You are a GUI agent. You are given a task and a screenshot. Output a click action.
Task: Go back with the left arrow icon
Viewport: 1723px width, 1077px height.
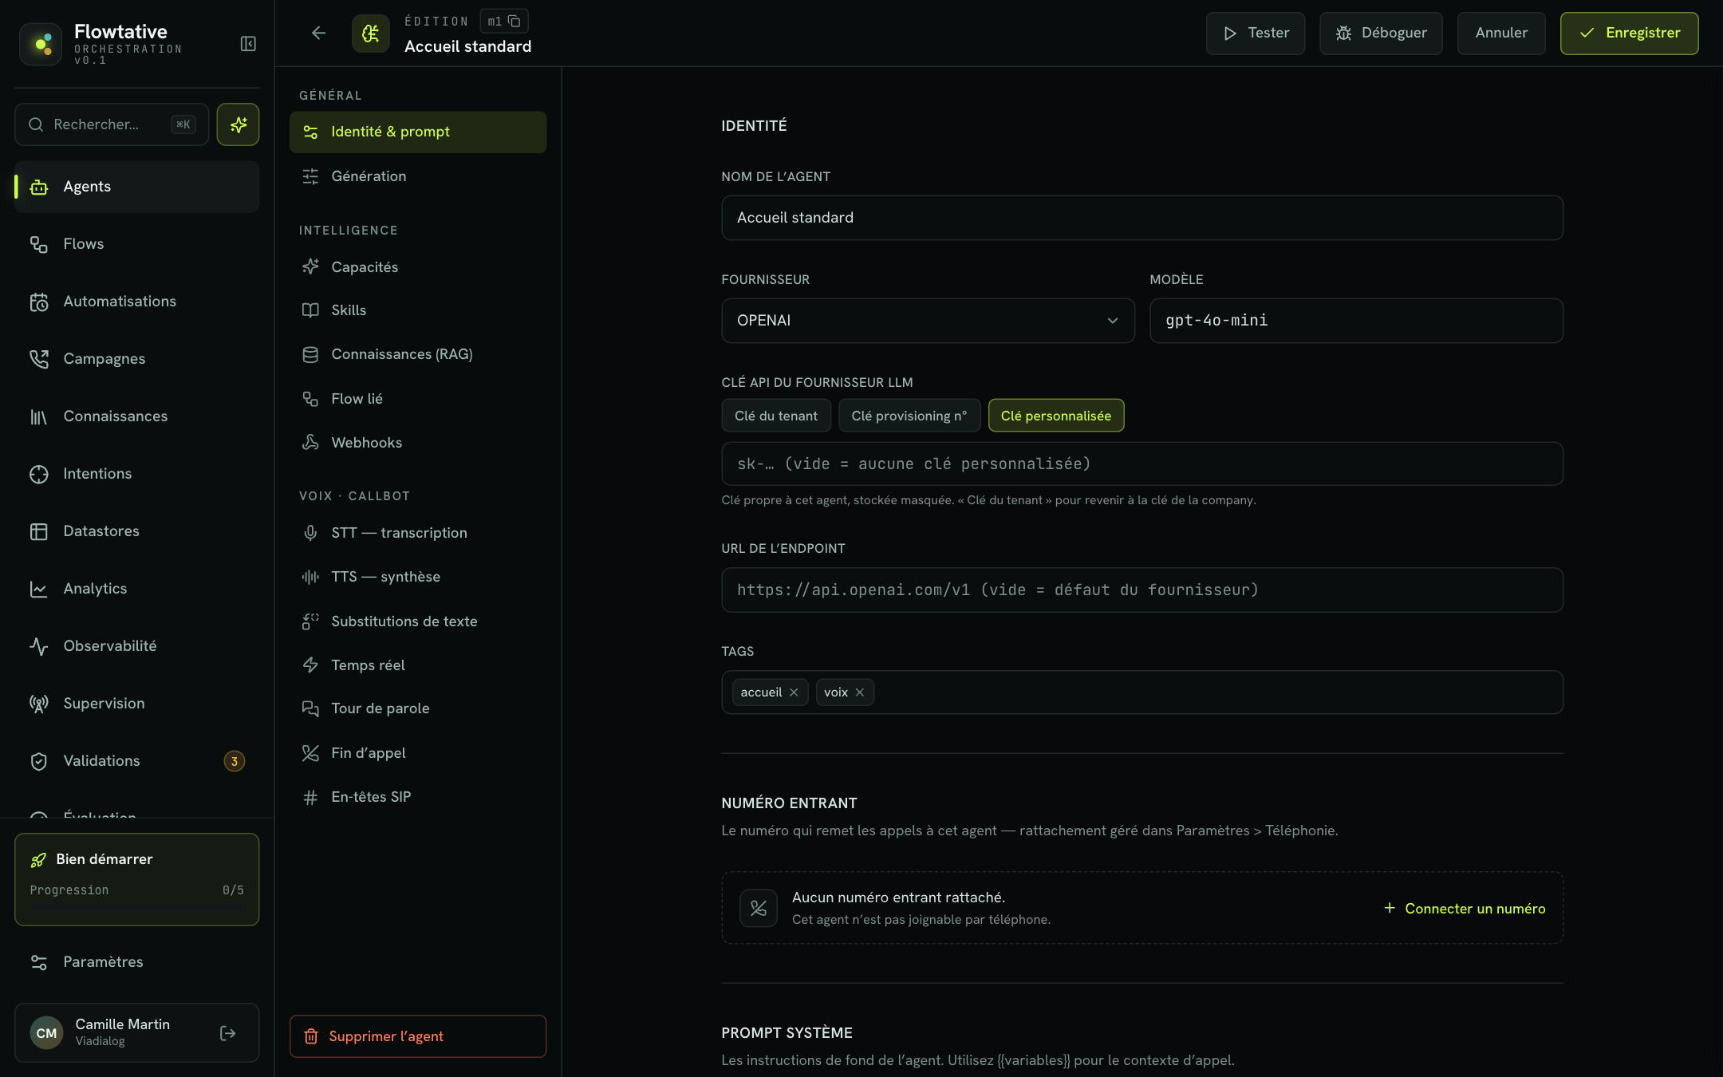[319, 33]
